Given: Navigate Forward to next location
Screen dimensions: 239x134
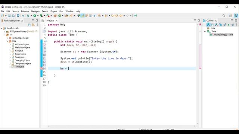Looking at the screenshot, I should tap(127, 16).
